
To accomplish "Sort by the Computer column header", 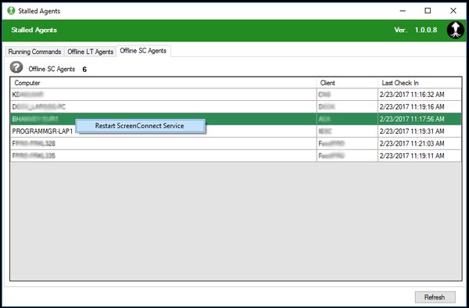I will point(163,83).
